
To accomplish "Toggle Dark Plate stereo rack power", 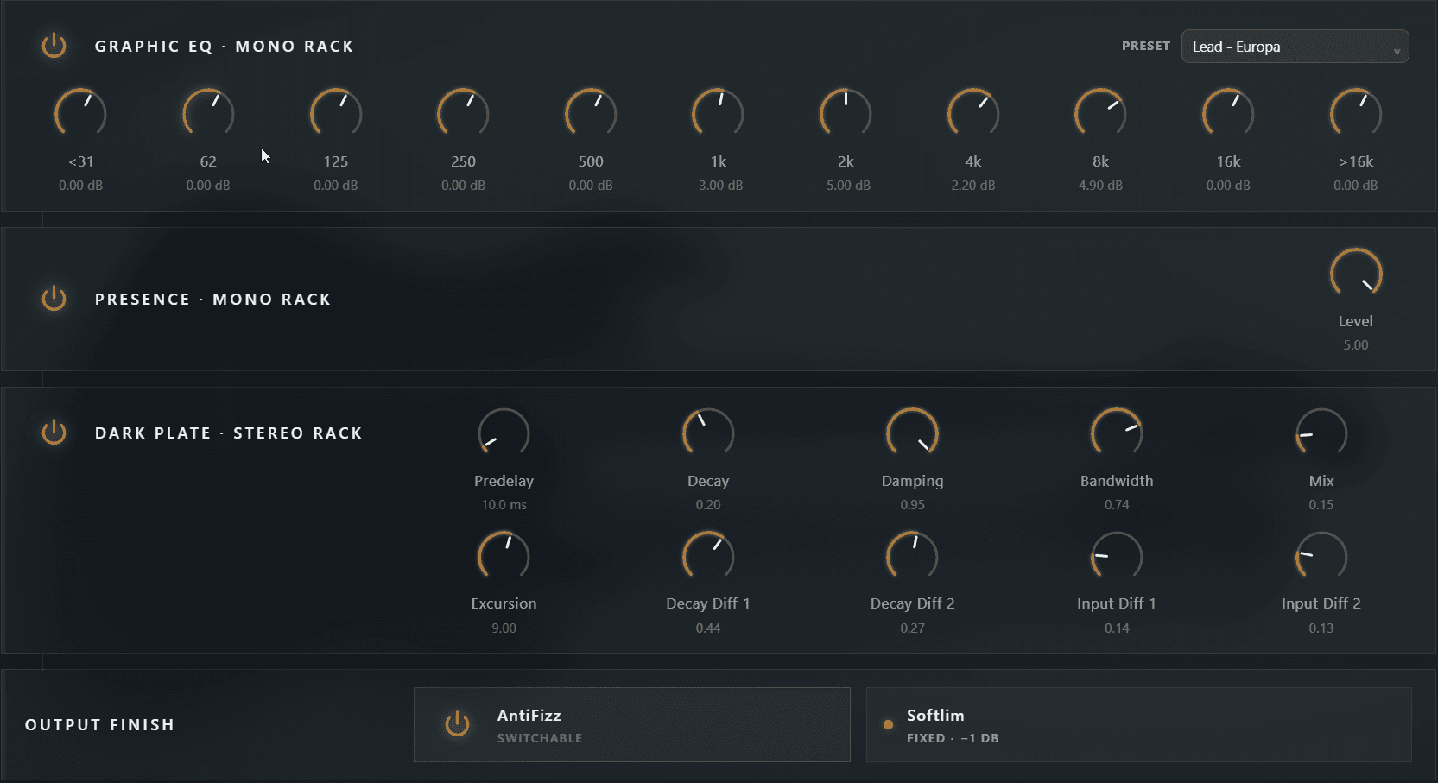I will coord(54,432).
